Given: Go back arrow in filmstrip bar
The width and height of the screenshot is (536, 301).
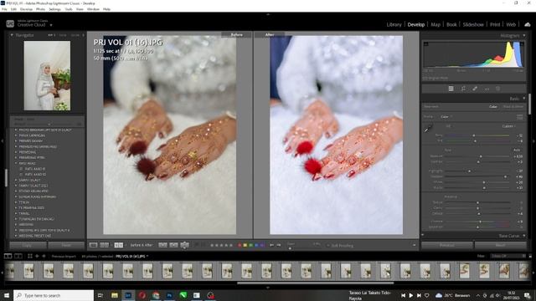Looking at the screenshot, I should 37,256.
